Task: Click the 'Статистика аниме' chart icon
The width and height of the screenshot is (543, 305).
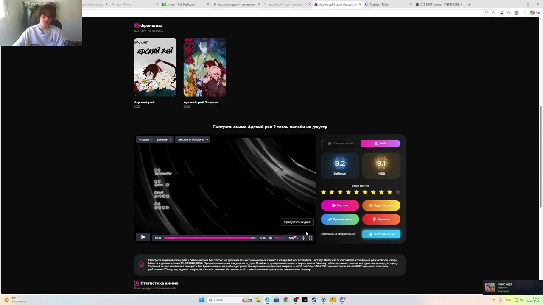Action: (137, 283)
